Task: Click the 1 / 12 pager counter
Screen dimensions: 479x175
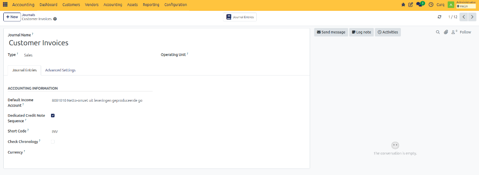Action: tap(453, 17)
